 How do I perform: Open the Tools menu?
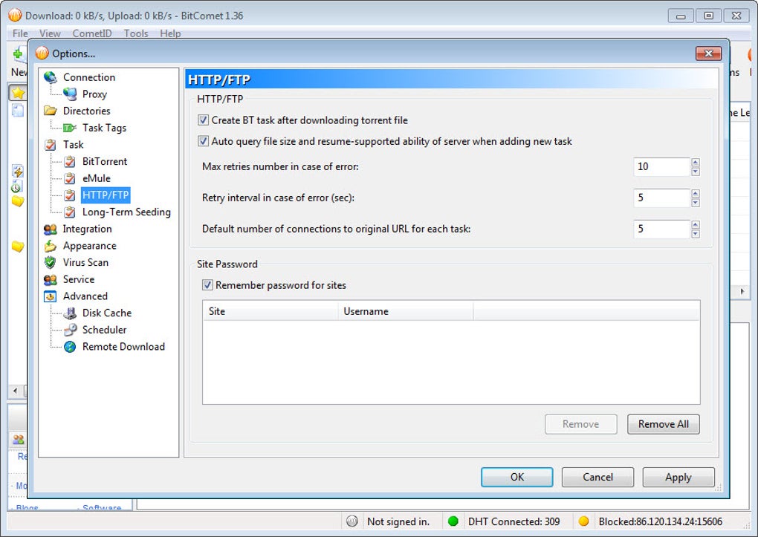click(x=136, y=33)
